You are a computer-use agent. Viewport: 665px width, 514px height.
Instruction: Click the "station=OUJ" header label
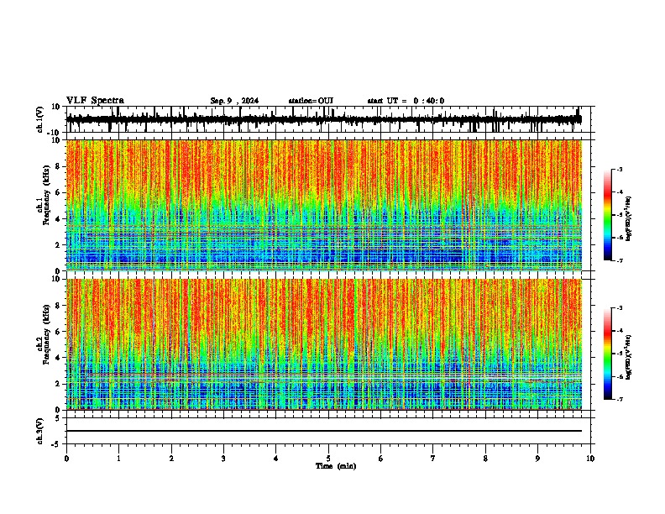pos(311,101)
